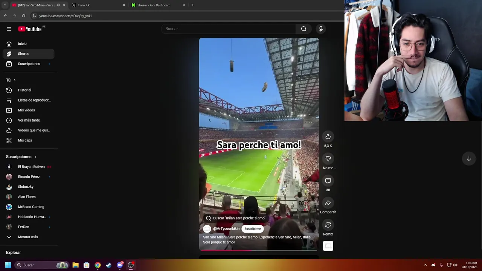The image size is (482, 271).
Task: Open the tab search dropdown arrow
Action: coord(5,5)
